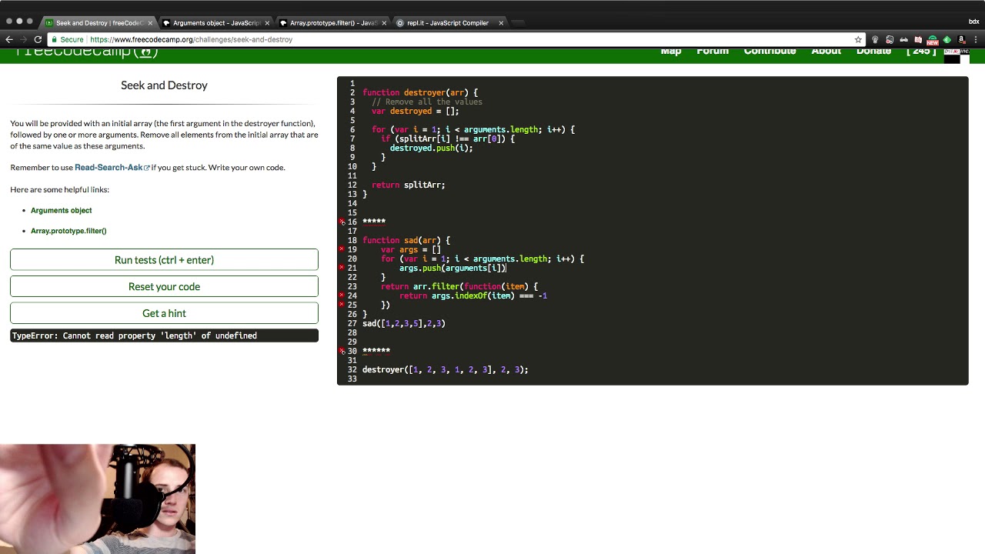Screen dimensions: 985x554
Task: Click the browser forward arrow
Action: coord(23,39)
